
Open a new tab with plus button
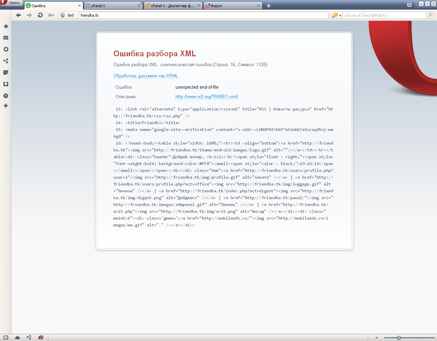pyautogui.click(x=269, y=6)
